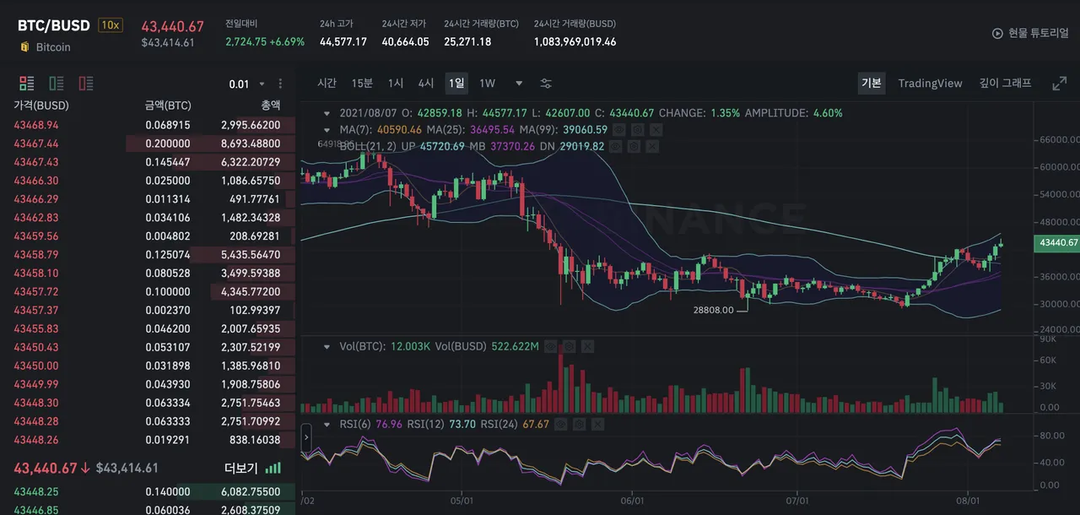The image size is (1080, 515).
Task: Open chart indicator settings sliders icon
Action: 546,84
